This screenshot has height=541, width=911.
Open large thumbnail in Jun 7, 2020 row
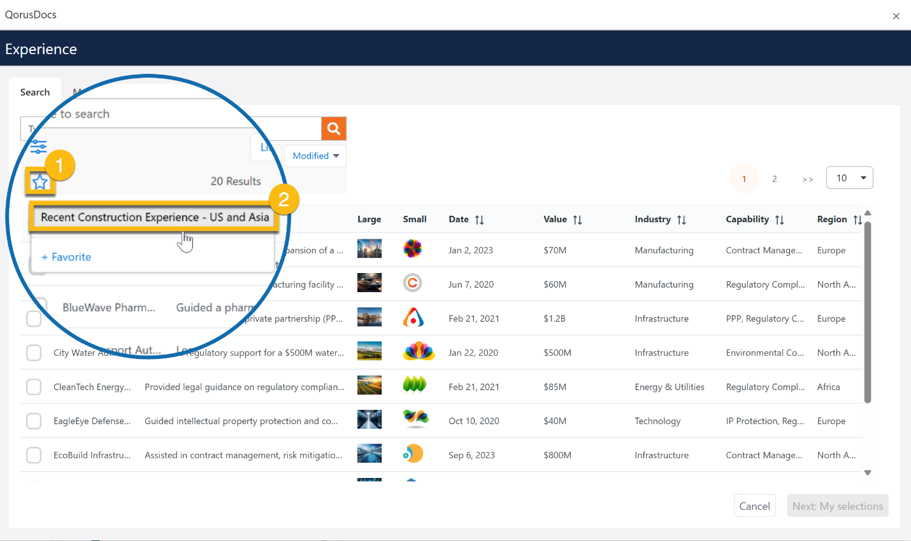[x=369, y=283]
